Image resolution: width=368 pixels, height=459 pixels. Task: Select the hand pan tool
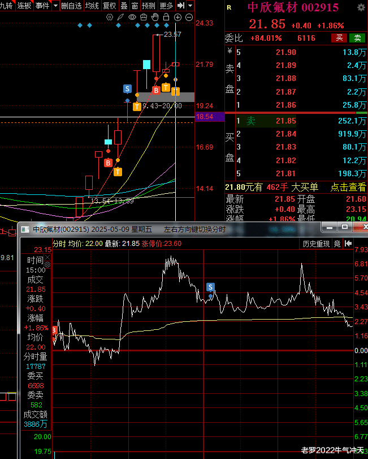pos(155,17)
